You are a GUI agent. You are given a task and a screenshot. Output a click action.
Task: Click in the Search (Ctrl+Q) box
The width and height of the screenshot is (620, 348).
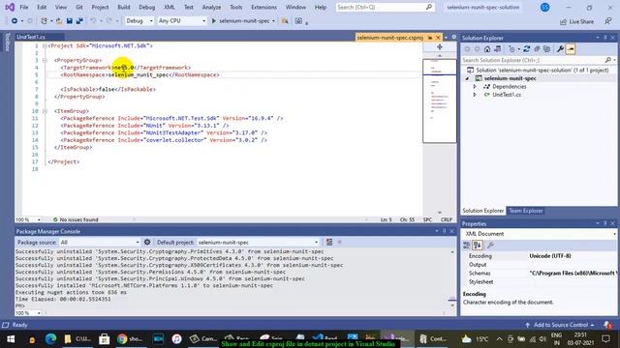[x=385, y=7]
